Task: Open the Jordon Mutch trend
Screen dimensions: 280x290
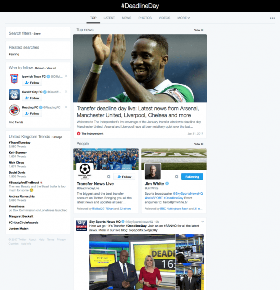Action: coord(19,229)
